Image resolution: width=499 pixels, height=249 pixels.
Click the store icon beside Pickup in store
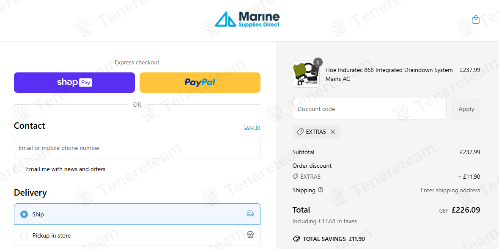click(x=250, y=235)
